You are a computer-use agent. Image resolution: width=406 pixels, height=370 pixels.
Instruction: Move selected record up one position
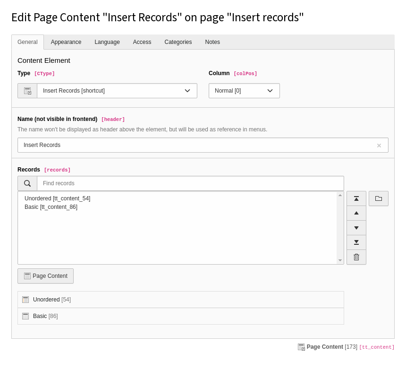(356, 213)
